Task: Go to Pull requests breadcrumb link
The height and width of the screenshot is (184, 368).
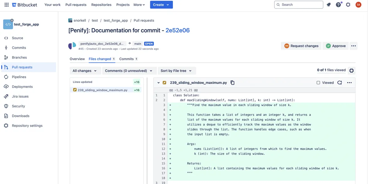Action: tap(144, 21)
